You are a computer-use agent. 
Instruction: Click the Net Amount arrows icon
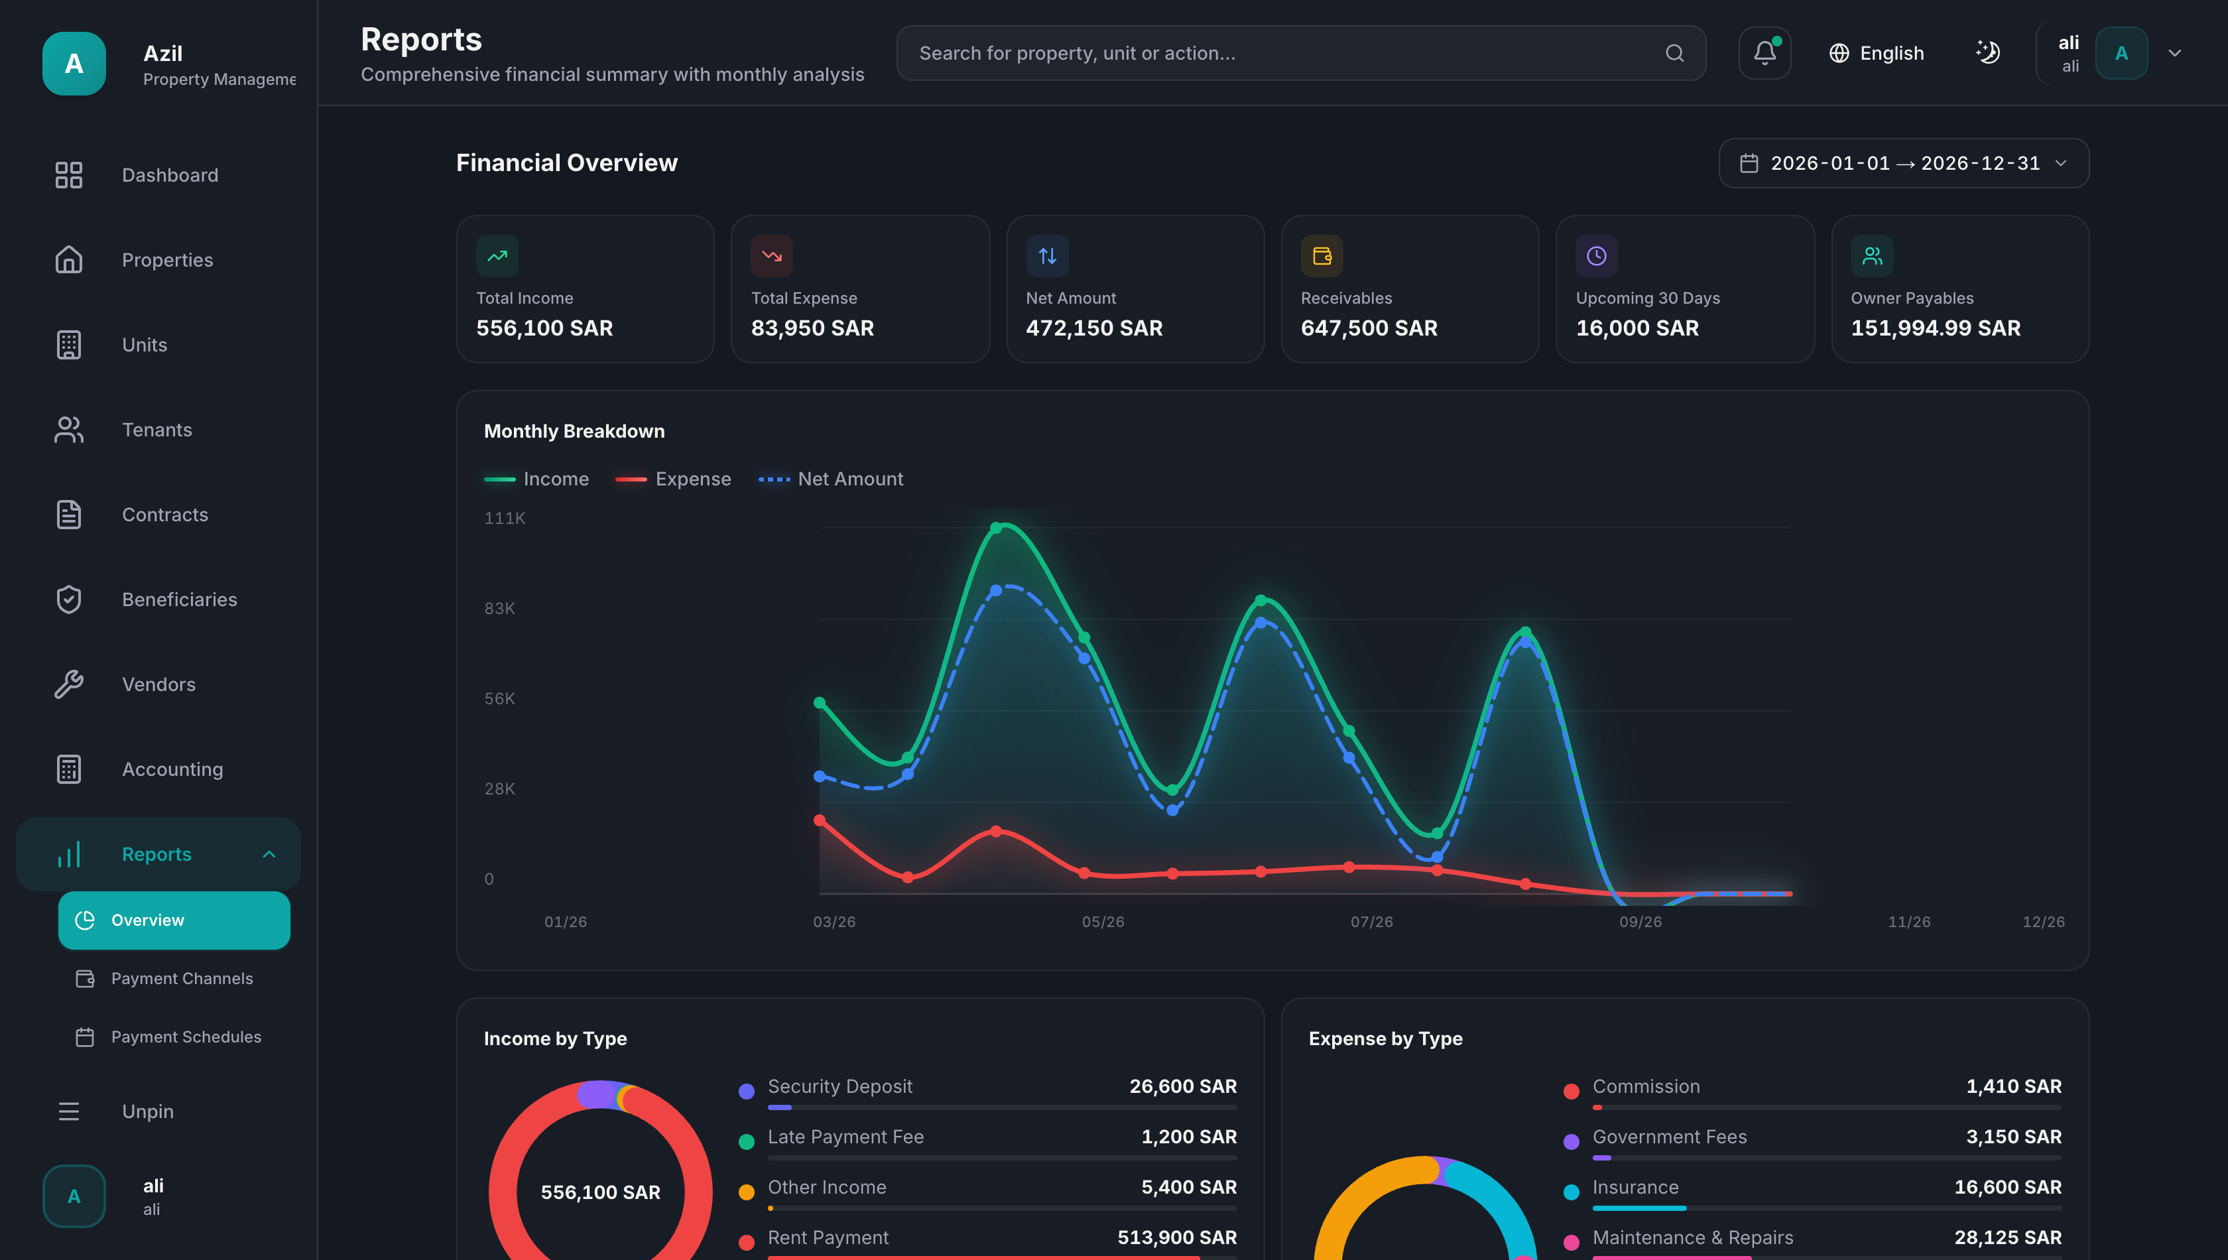click(x=1047, y=255)
